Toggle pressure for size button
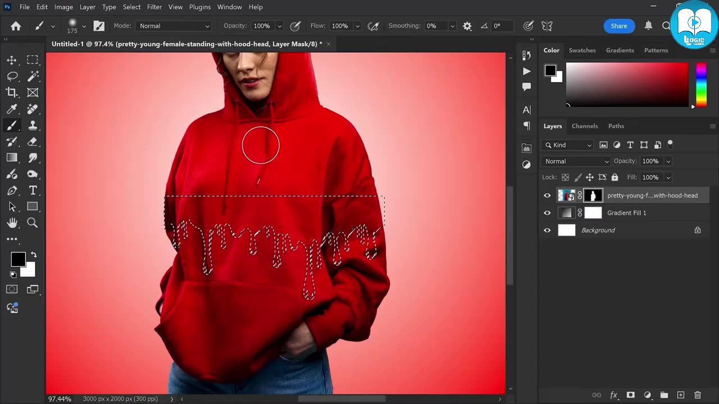Viewport: 719px width, 404px height. [x=528, y=26]
